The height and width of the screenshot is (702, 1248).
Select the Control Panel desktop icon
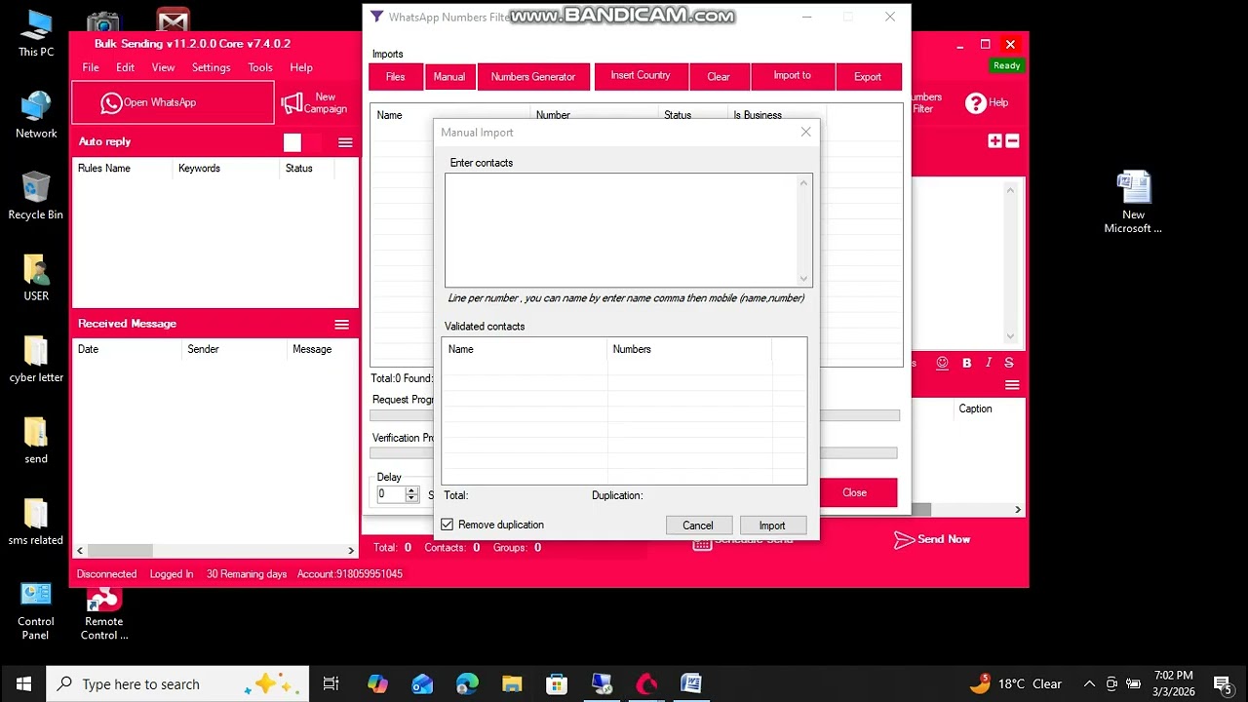pos(36,611)
